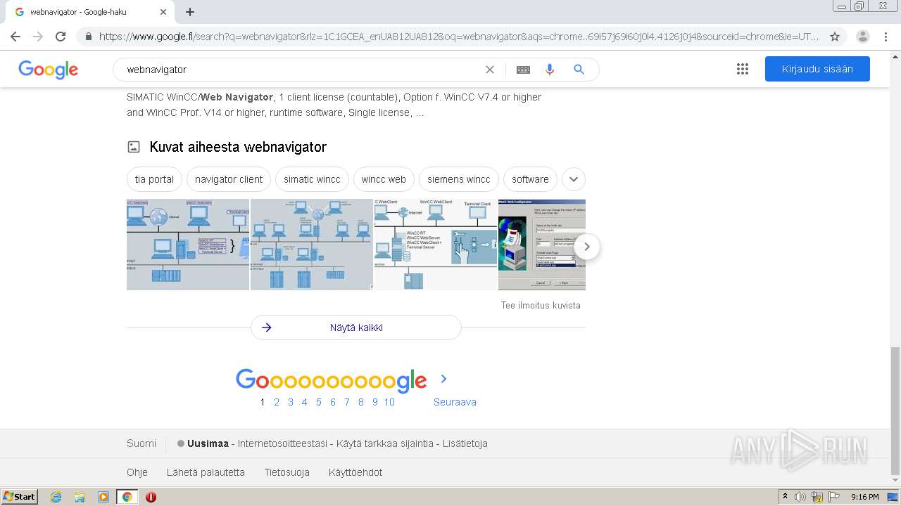Select the simatic wincc filter chip
The height and width of the screenshot is (506, 901).
pos(312,179)
